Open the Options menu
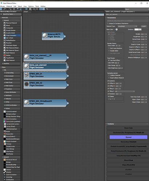Screen dimensions: 149x181 pyautogui.click(x=31, y=6)
